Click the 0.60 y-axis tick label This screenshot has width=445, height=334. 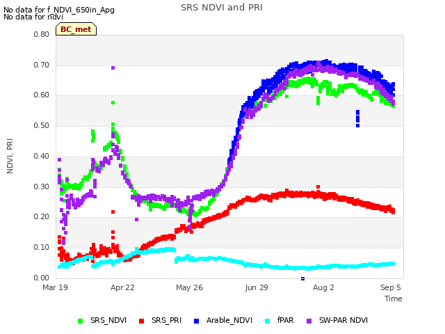click(x=42, y=95)
